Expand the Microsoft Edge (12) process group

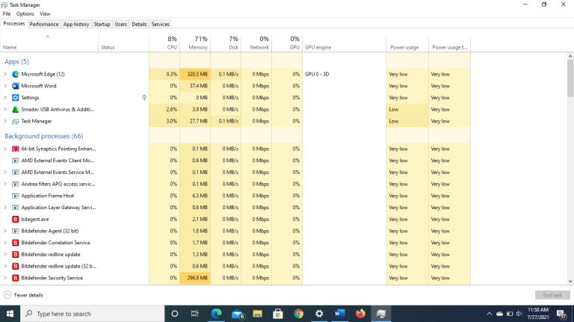click(x=5, y=74)
